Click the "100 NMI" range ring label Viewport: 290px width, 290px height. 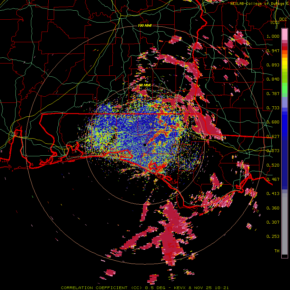tap(145, 25)
